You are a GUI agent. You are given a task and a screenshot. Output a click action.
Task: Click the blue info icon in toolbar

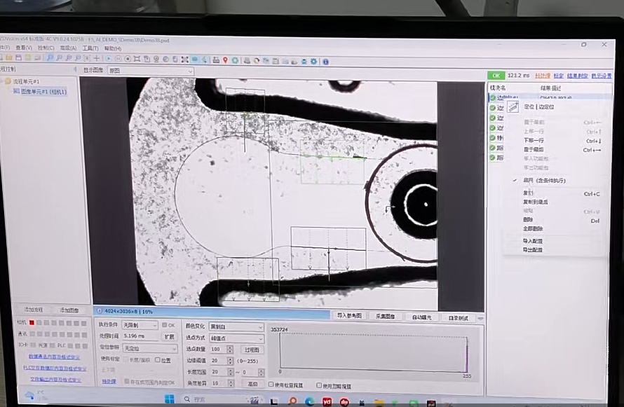pos(325,62)
